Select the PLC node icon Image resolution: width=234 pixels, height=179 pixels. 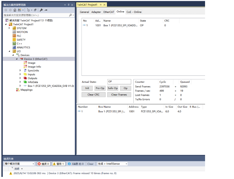14,36
